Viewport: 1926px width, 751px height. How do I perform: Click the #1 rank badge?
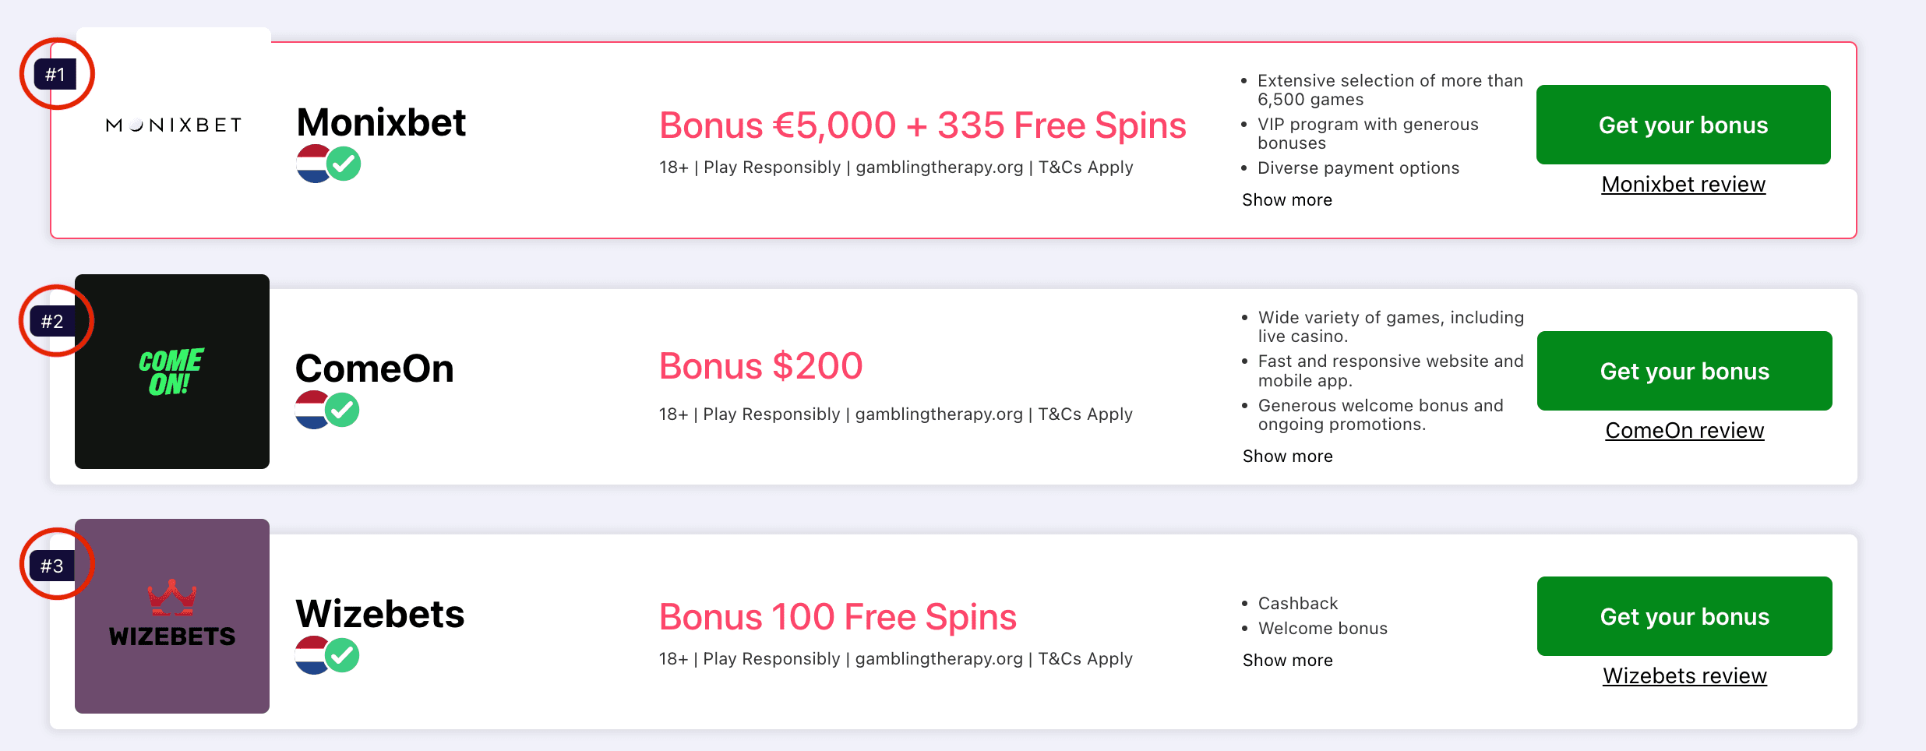tap(55, 74)
